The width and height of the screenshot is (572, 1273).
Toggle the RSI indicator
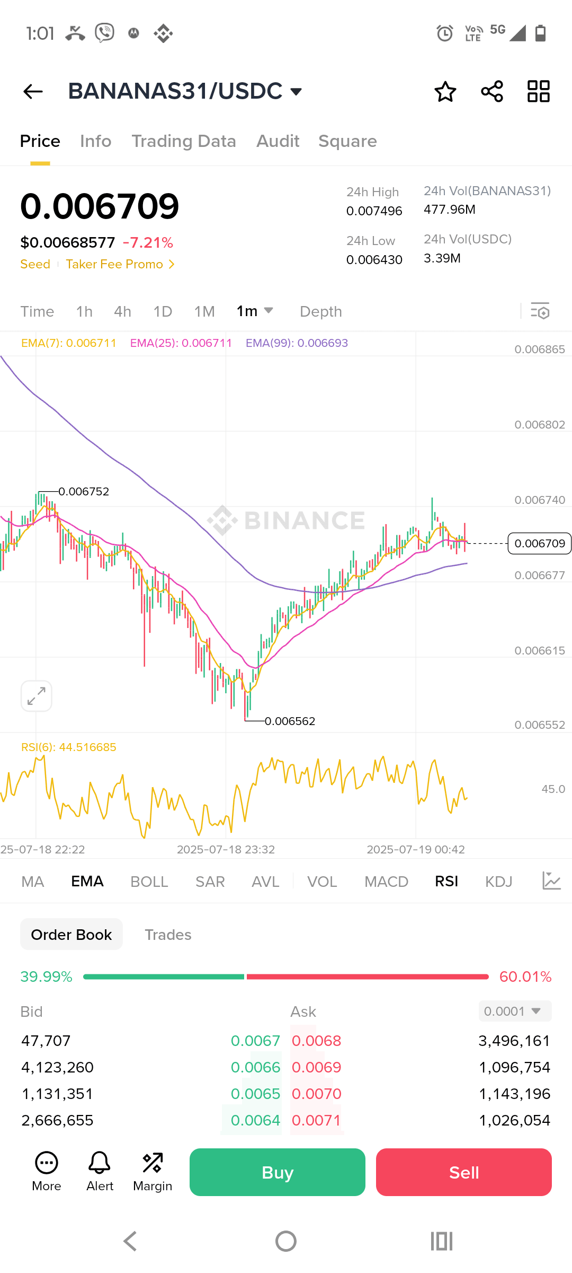pyautogui.click(x=446, y=882)
